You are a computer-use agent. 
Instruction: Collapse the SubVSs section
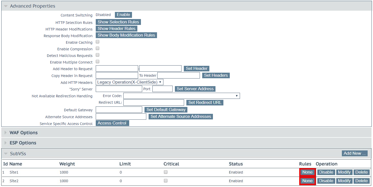[6, 153]
